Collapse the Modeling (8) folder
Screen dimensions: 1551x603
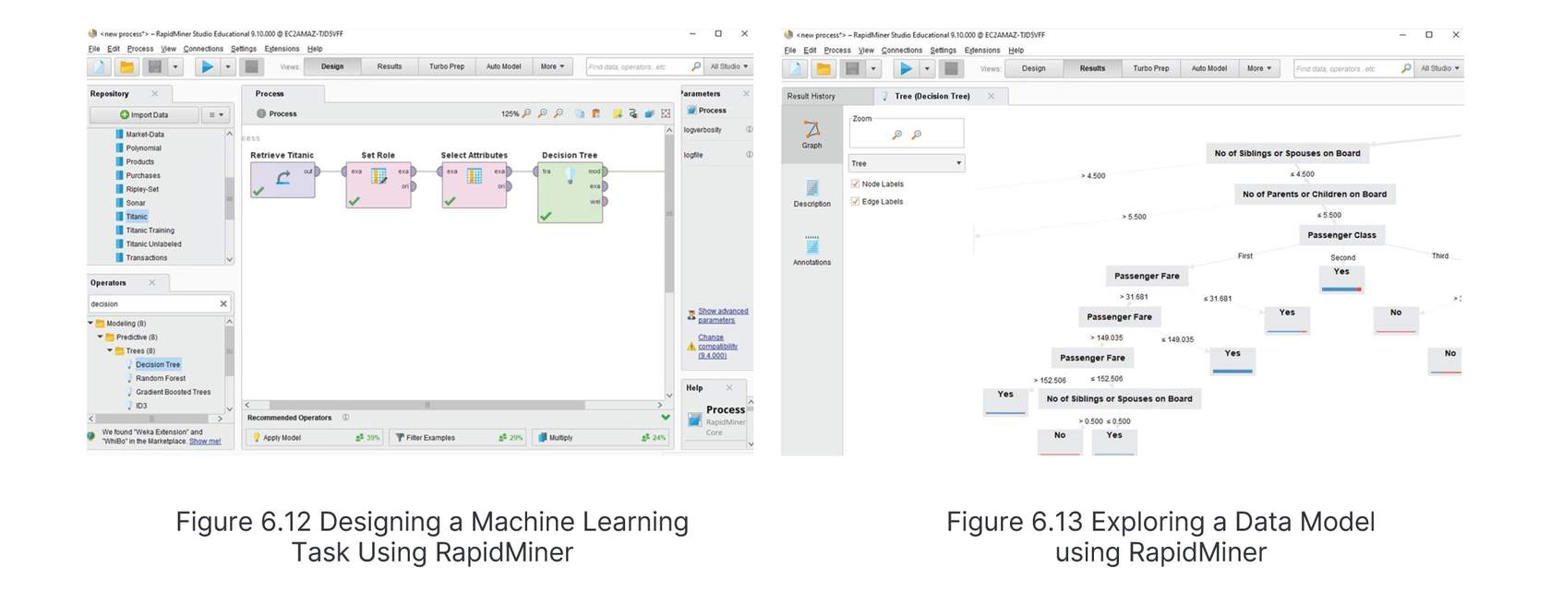90,324
